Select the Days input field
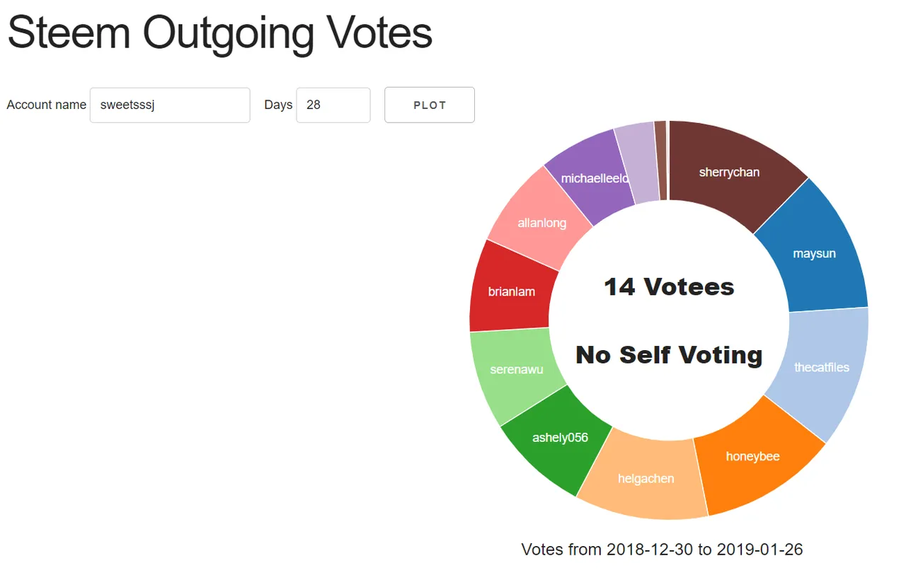The image size is (906, 580). click(x=333, y=105)
